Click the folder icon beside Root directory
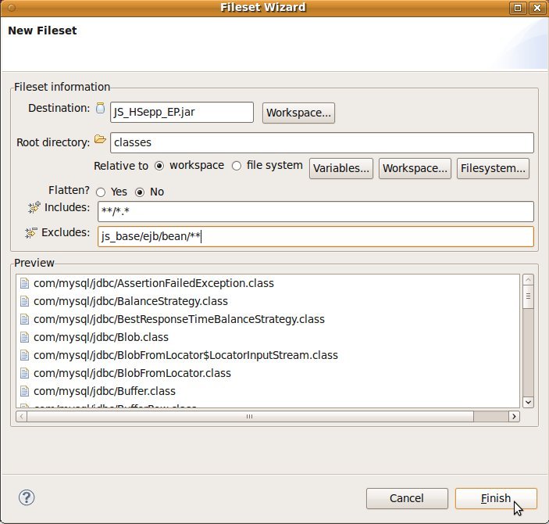Viewport: 549px width, 524px height. 100,140
